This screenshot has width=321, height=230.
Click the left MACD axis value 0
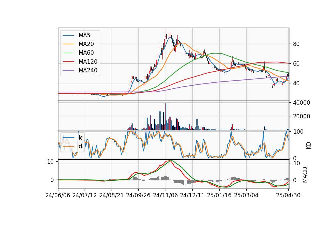52,180
